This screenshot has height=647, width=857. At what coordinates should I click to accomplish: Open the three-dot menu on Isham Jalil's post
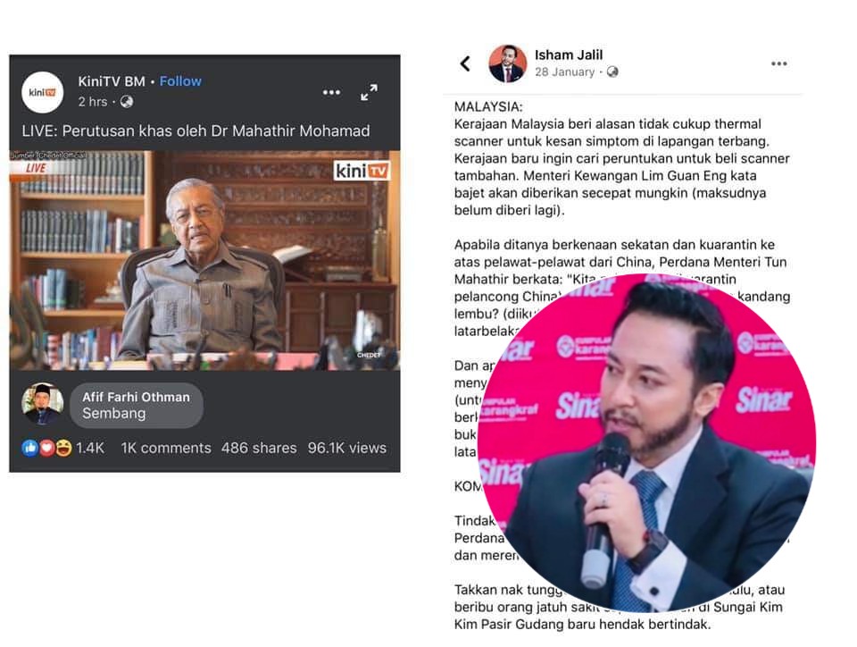click(778, 64)
